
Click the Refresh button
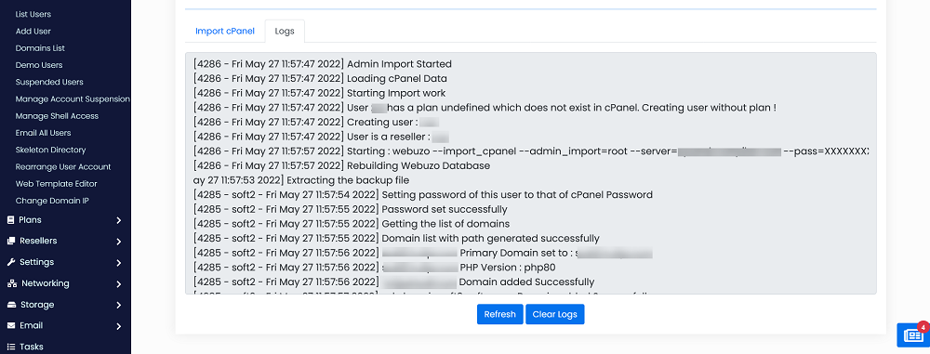pyautogui.click(x=500, y=314)
